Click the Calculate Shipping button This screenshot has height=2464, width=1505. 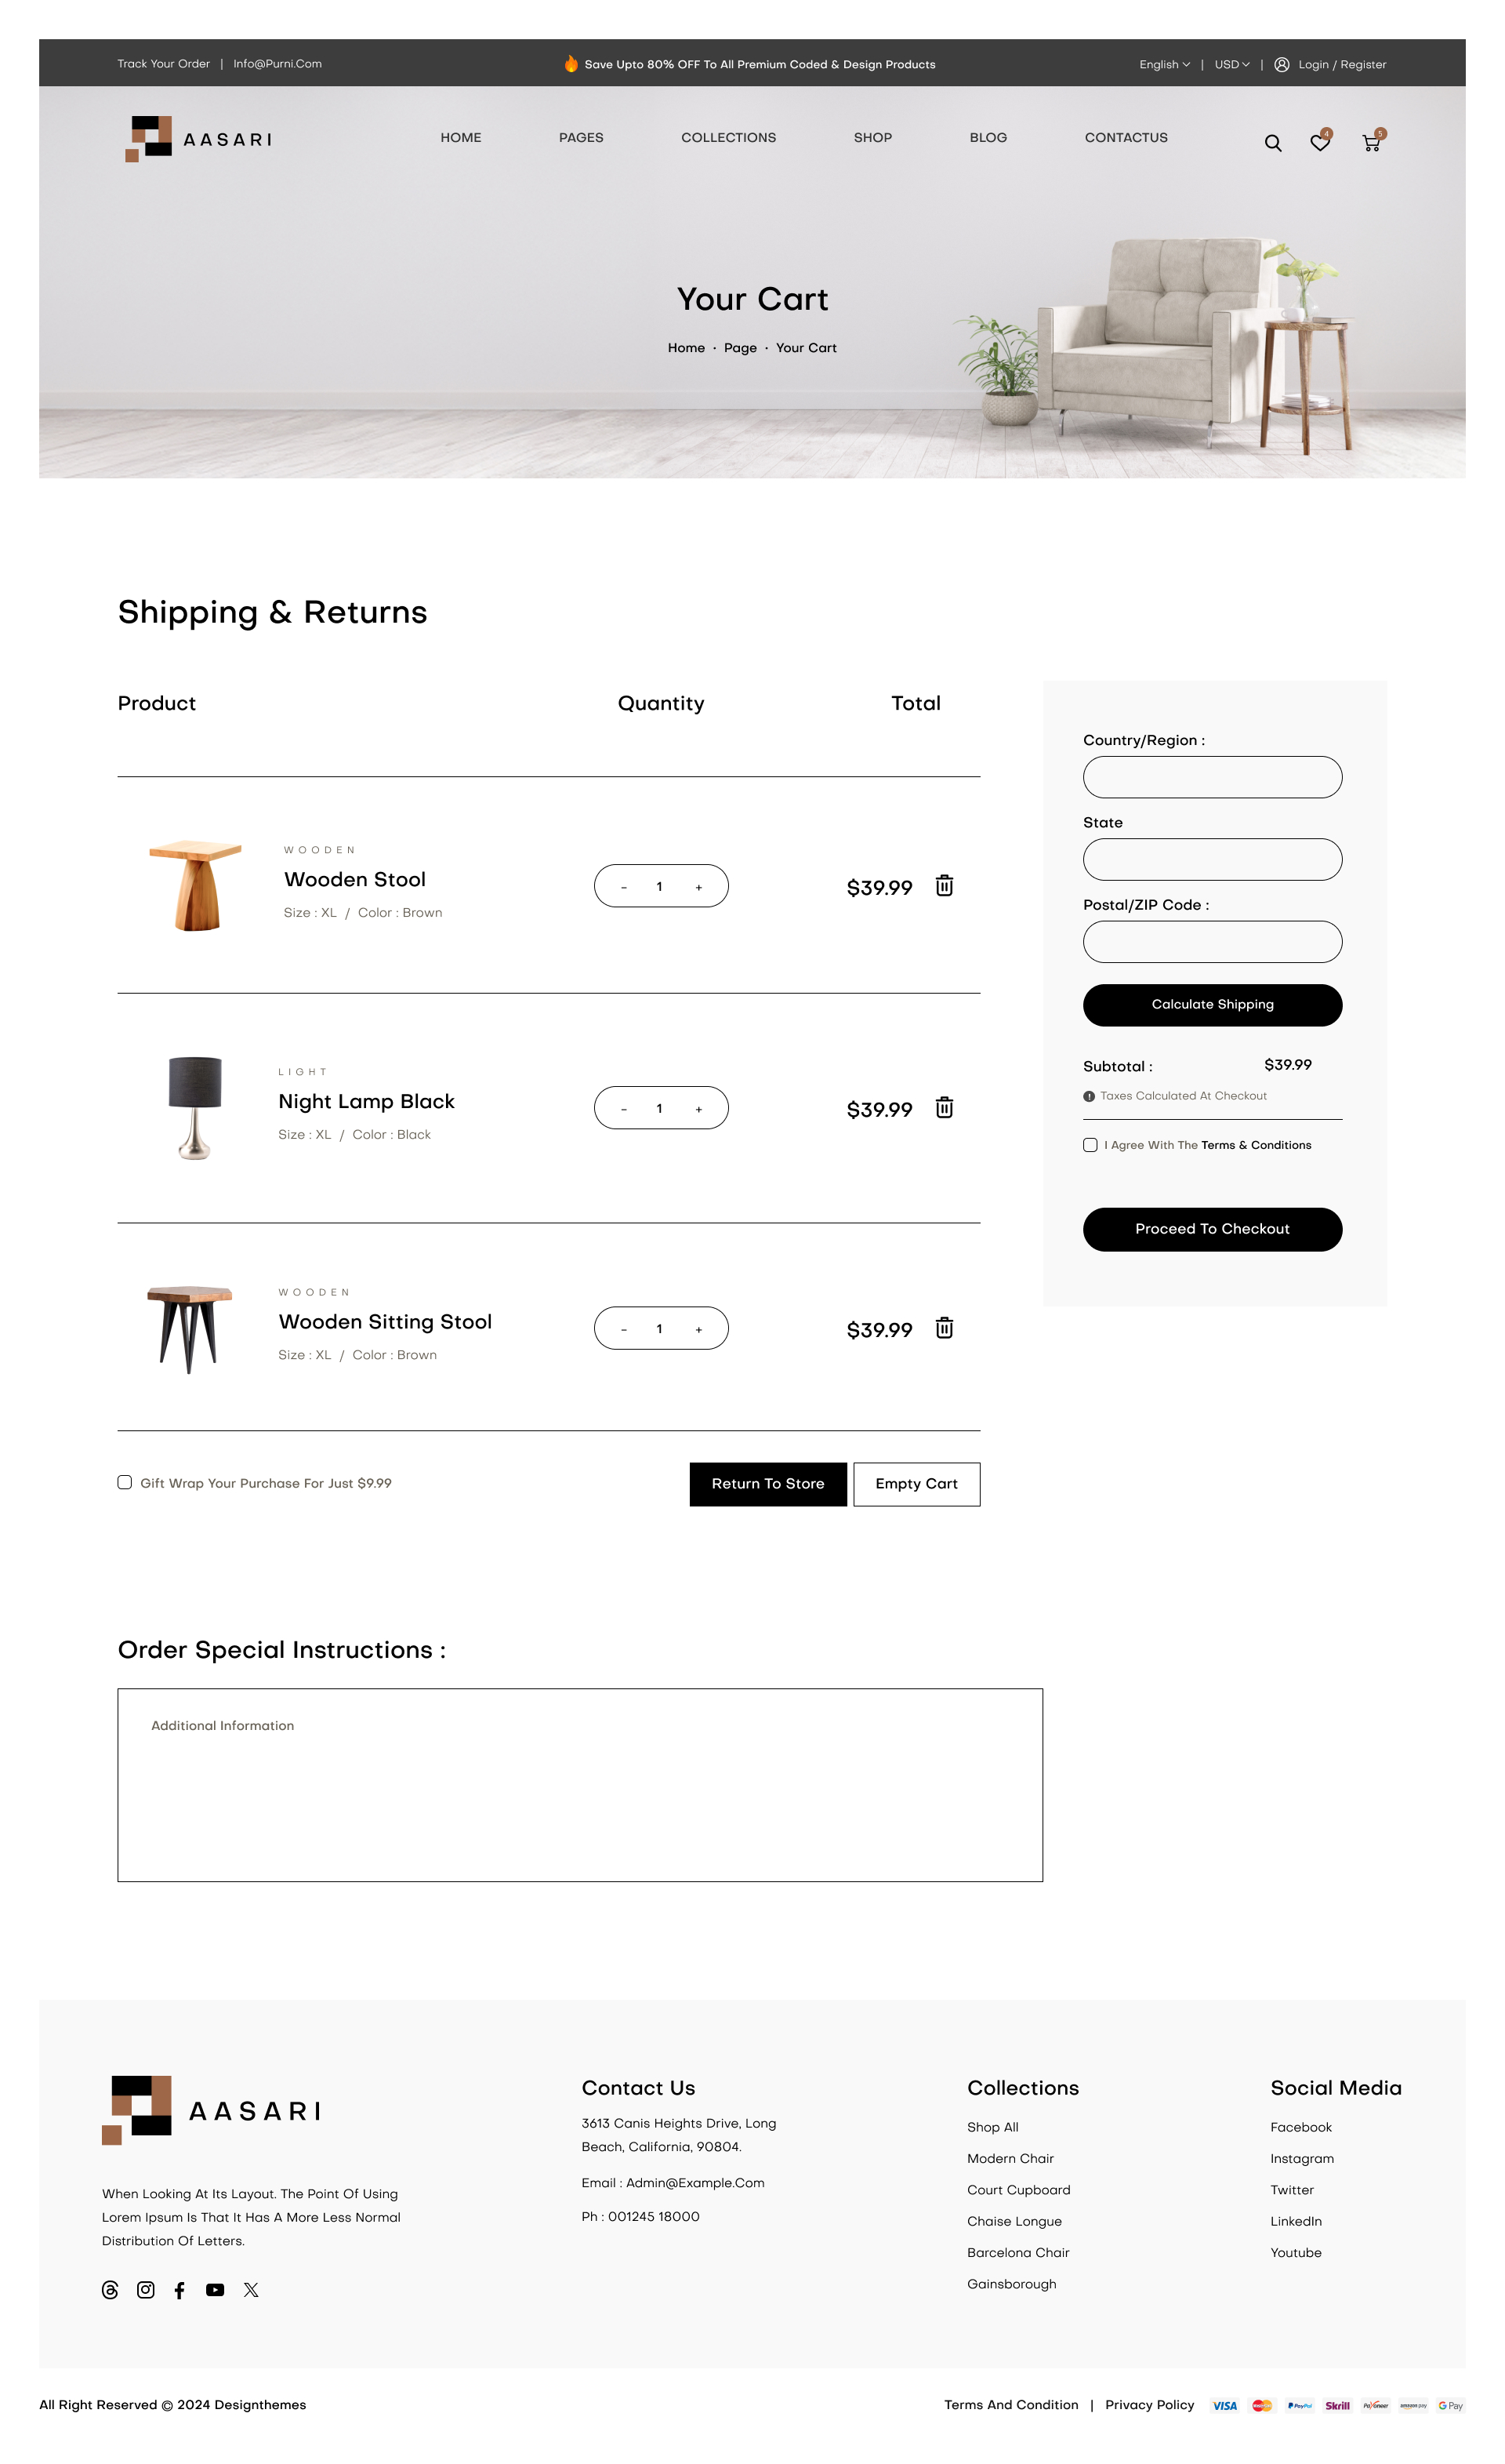coord(1212,1005)
